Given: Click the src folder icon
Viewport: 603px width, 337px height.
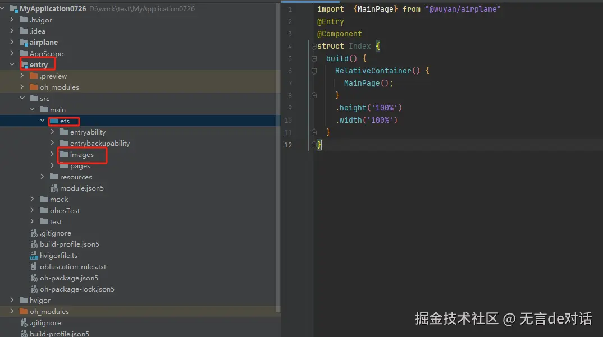Looking at the screenshot, I should tap(34, 98).
